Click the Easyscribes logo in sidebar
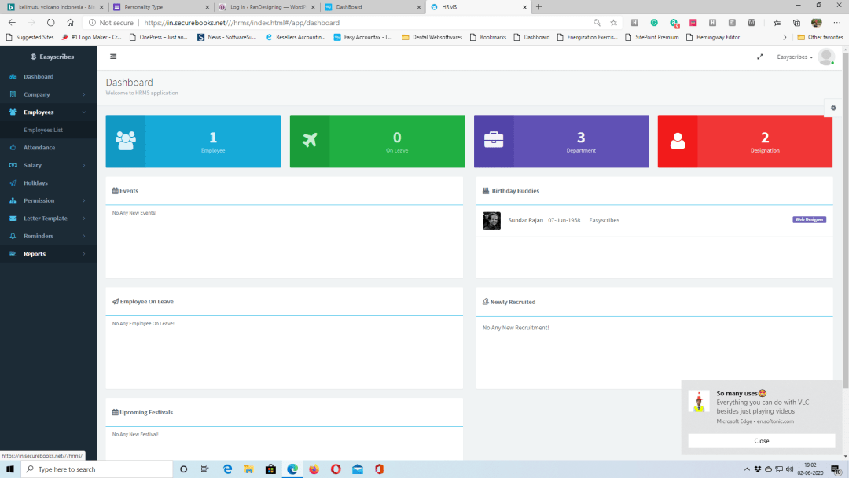 [x=53, y=57]
